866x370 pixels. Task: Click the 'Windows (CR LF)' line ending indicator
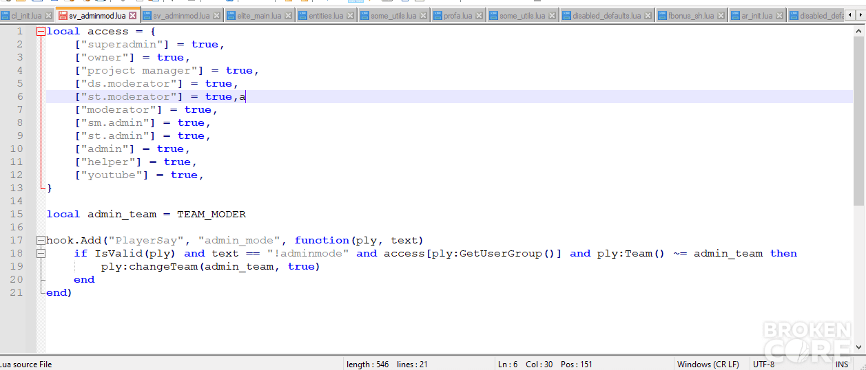pos(708,364)
